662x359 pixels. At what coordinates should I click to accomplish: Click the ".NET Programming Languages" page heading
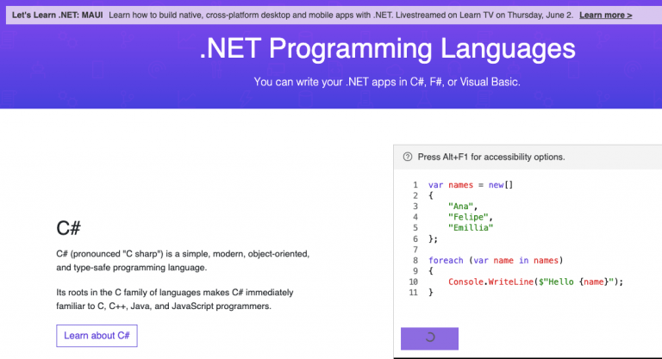(x=387, y=48)
